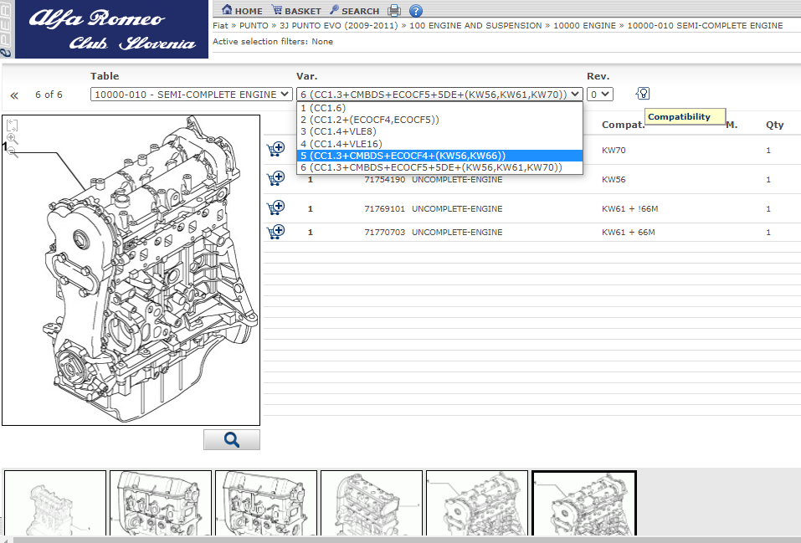The height and width of the screenshot is (543, 801).
Task: Zoom in on engine diagram
Action: [13, 138]
